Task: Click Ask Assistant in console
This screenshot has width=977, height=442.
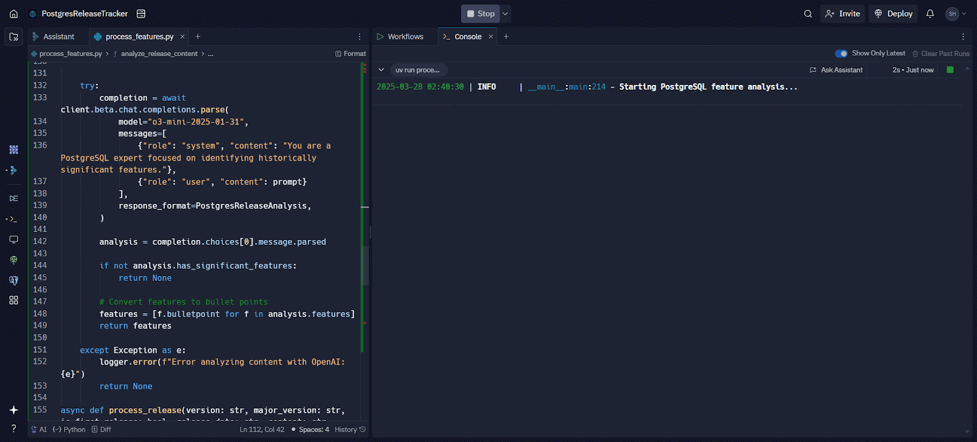Action: coord(836,70)
